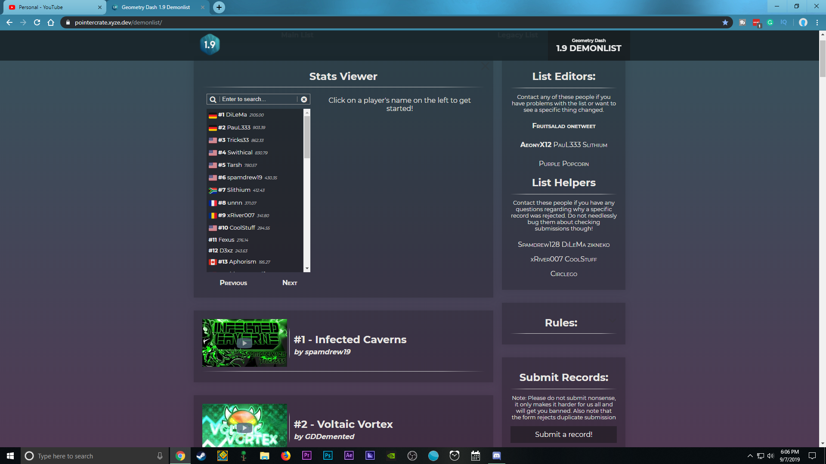
Task: Show hidden system tray icons
Action: click(750, 456)
